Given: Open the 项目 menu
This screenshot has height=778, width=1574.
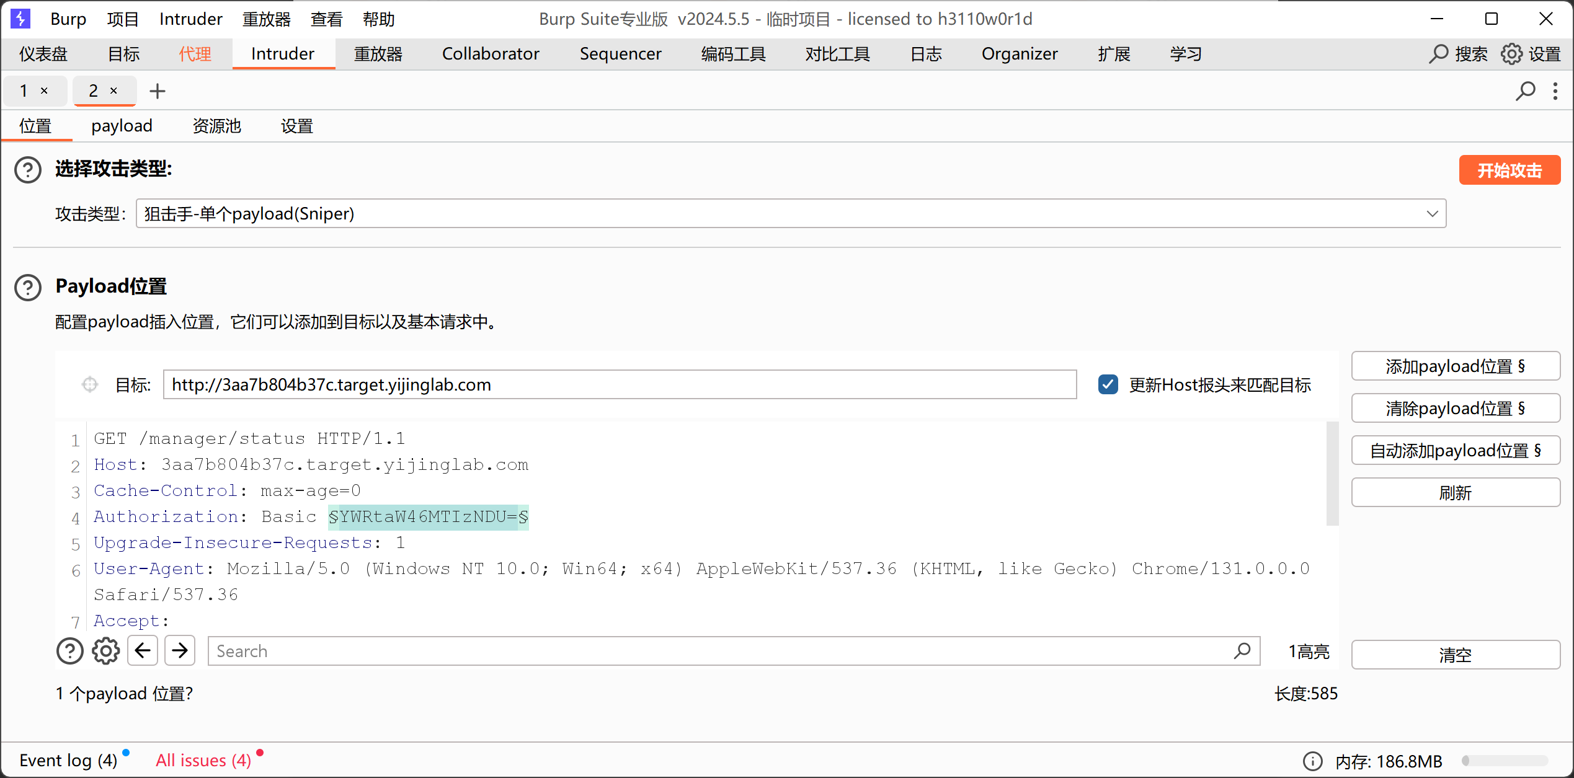Looking at the screenshot, I should coord(122,19).
